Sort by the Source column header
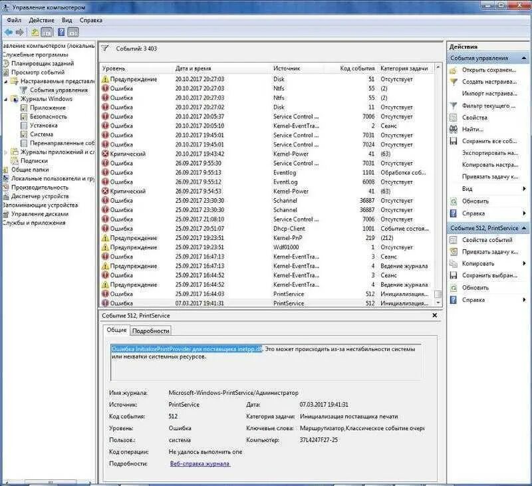Screen dimensions: 532x486 click(x=297, y=68)
